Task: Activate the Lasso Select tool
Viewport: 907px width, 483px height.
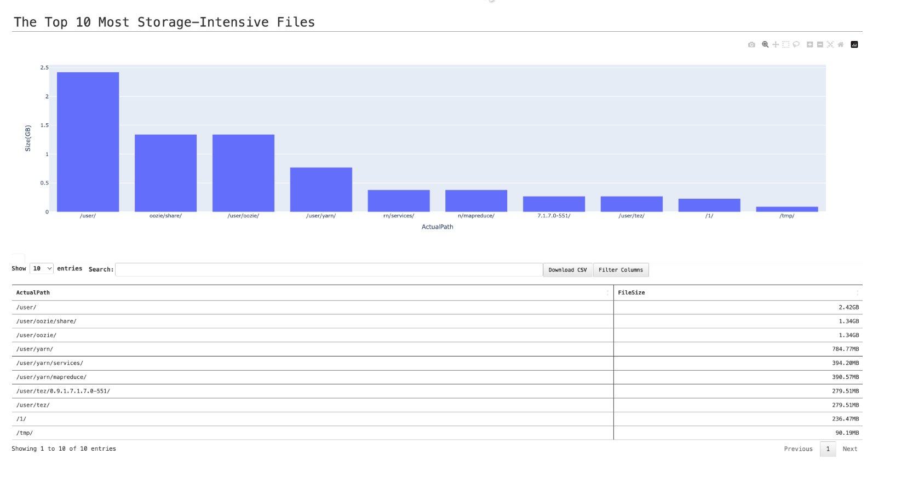Action: pos(796,45)
